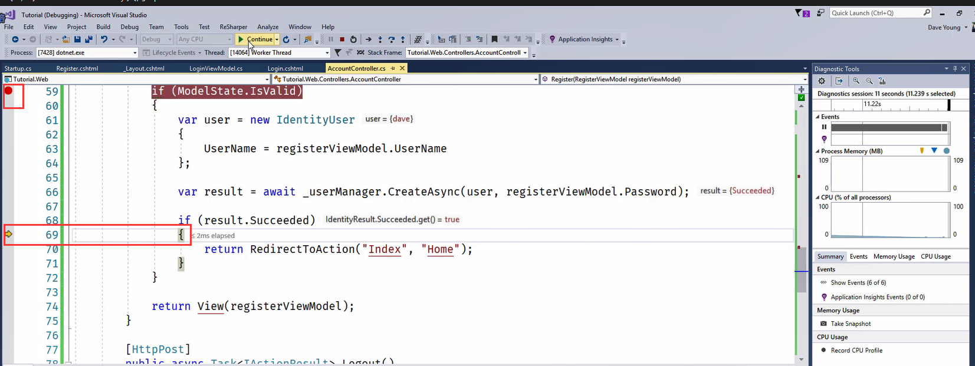Image resolution: width=975 pixels, height=366 pixels.
Task: Open the Stack Frame dropdown
Action: click(525, 52)
